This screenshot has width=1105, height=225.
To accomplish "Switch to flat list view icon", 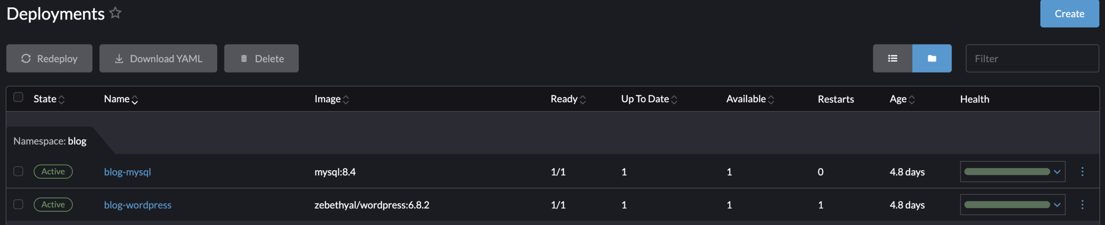I will (893, 58).
